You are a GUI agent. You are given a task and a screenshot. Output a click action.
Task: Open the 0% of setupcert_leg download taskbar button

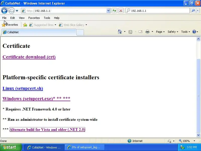(x=85, y=147)
